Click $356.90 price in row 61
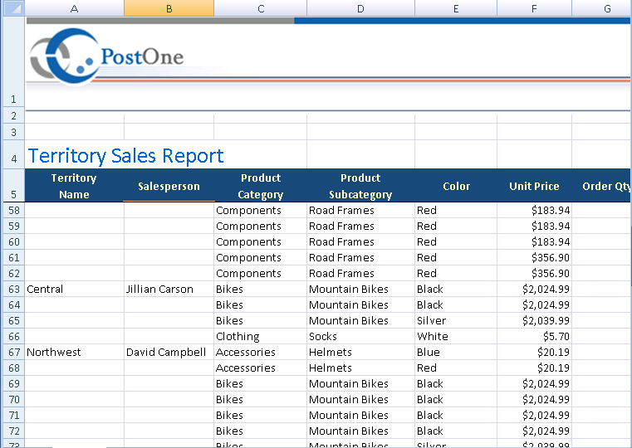The height and width of the screenshot is (448, 632). [x=535, y=258]
